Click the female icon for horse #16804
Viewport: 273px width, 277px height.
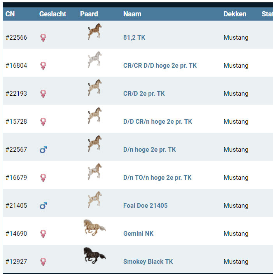click(43, 66)
